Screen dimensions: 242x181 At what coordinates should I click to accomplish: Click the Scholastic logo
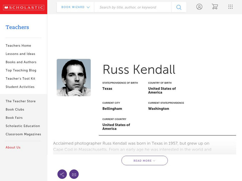[23, 7]
